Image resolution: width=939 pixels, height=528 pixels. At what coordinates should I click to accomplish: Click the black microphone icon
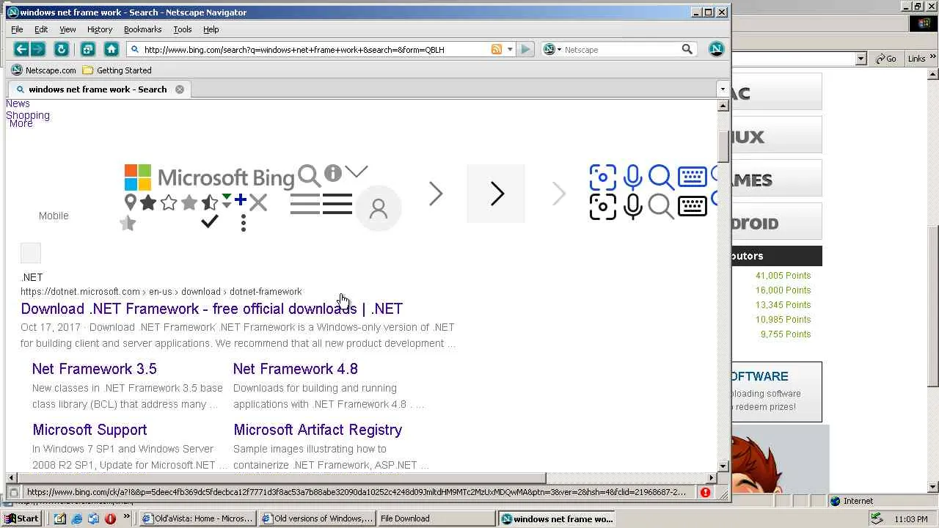point(632,207)
